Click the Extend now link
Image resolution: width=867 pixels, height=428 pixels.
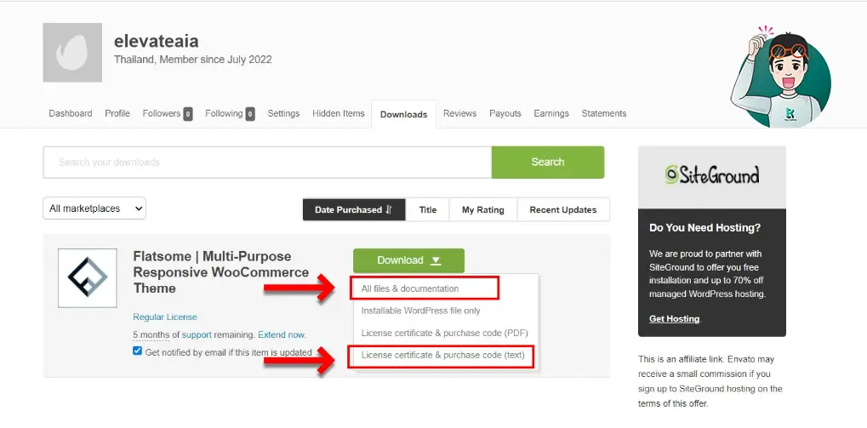coord(282,334)
